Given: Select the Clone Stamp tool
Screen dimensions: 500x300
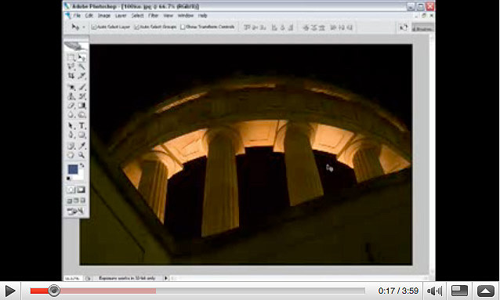Looking at the screenshot, I should coord(71,96).
